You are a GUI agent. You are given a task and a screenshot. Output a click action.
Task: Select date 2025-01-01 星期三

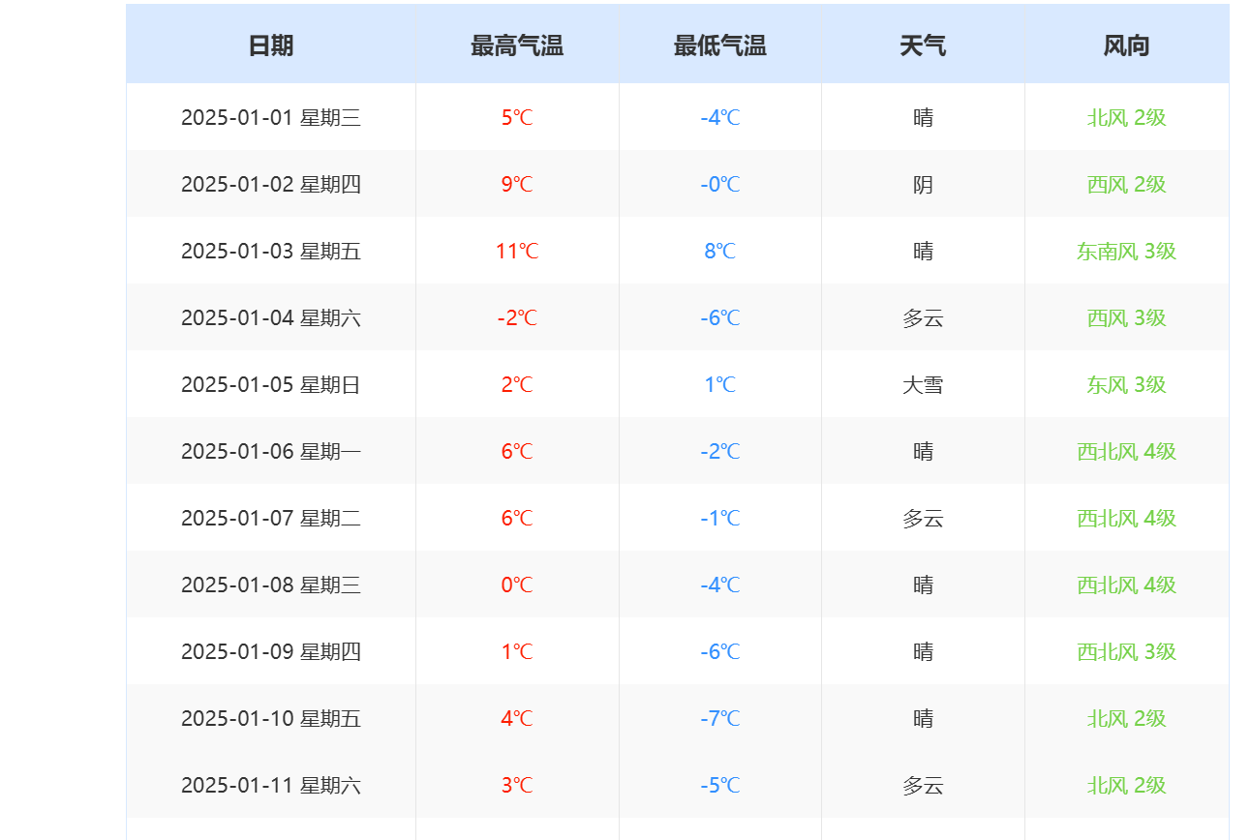(x=271, y=117)
